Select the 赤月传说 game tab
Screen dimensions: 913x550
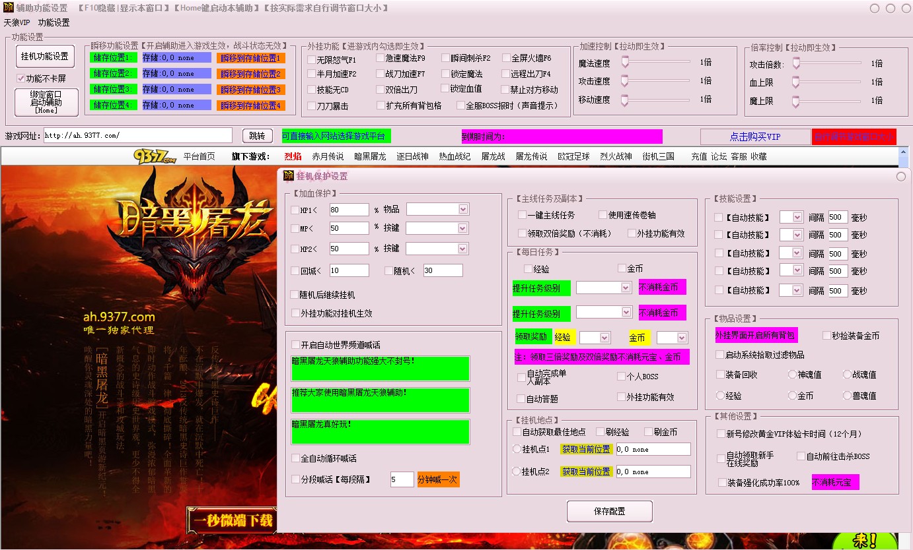pos(328,156)
